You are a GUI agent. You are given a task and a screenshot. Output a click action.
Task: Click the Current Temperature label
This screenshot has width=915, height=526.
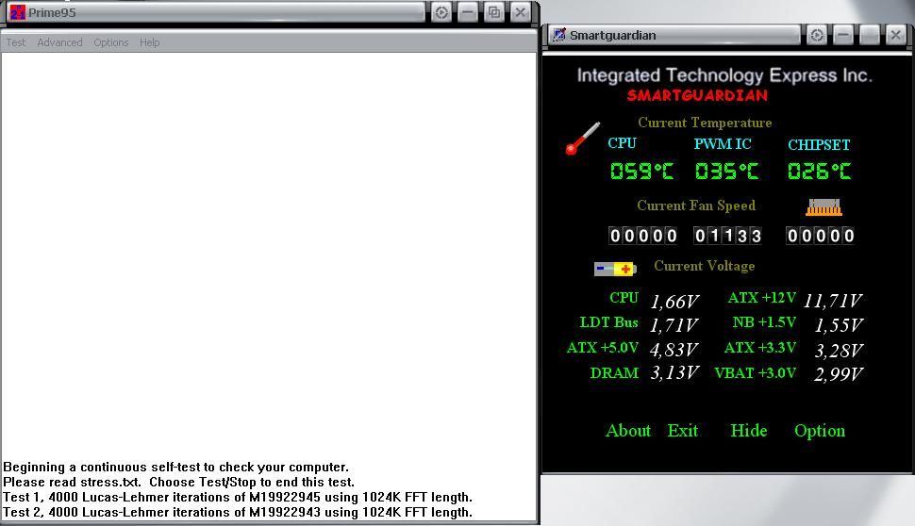705,123
